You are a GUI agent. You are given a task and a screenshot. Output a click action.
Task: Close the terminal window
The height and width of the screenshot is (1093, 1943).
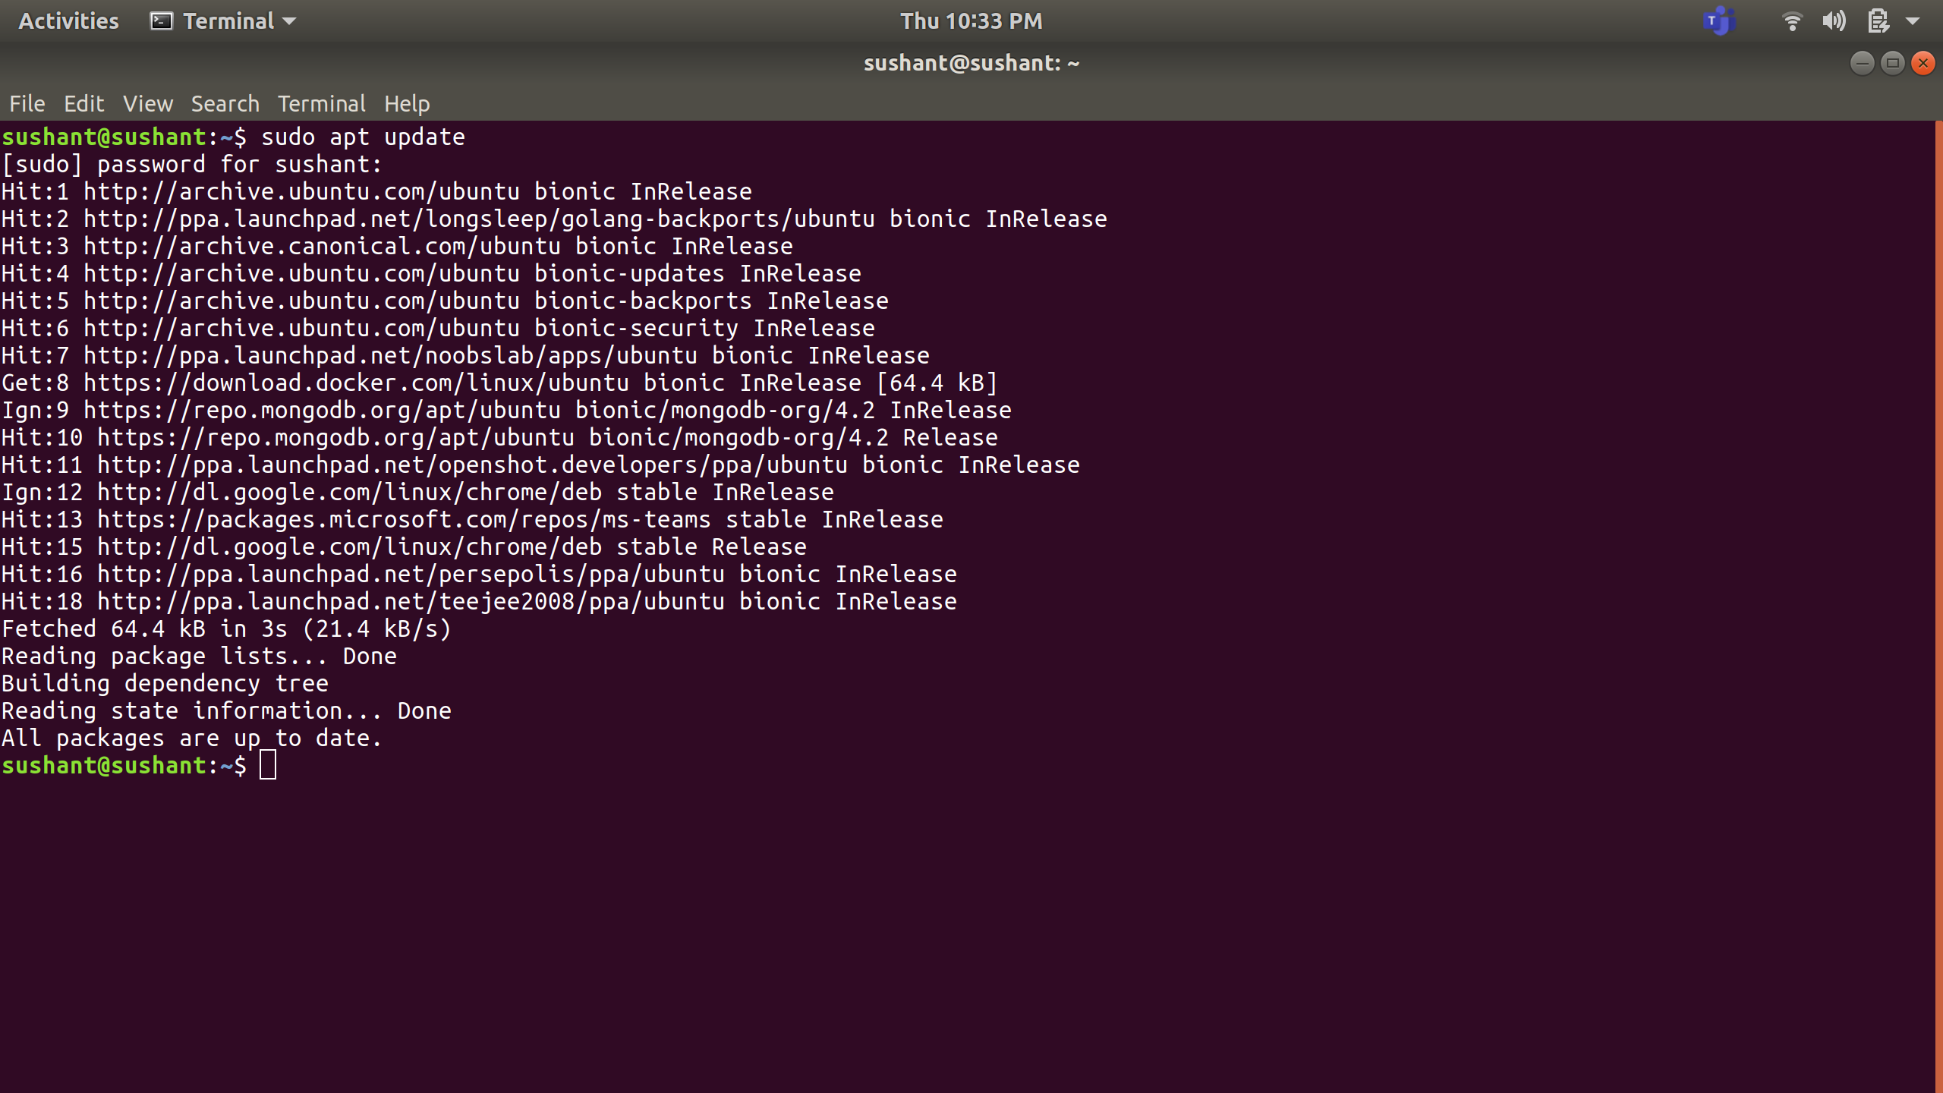(1923, 63)
